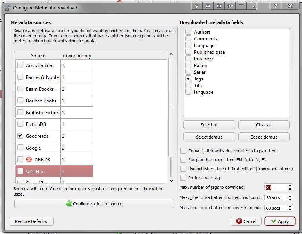
Task: Click the small window rectangle title bar icon
Action: click(208, 6)
